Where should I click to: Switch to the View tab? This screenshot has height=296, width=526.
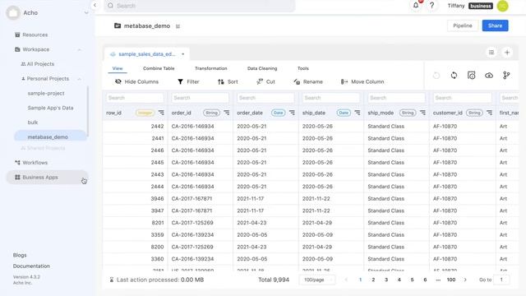pos(118,68)
